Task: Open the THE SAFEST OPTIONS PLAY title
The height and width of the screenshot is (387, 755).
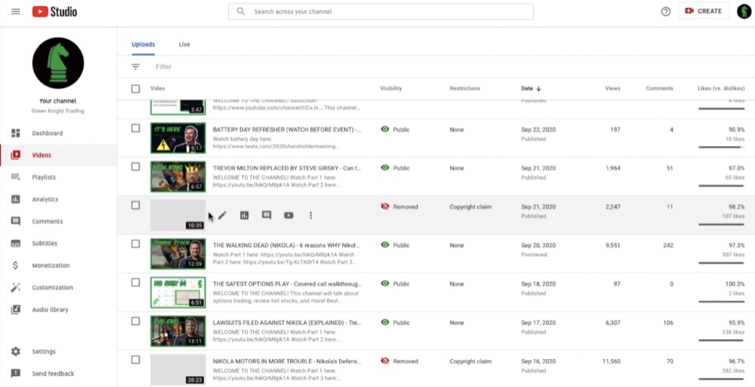Action: pyautogui.click(x=287, y=284)
